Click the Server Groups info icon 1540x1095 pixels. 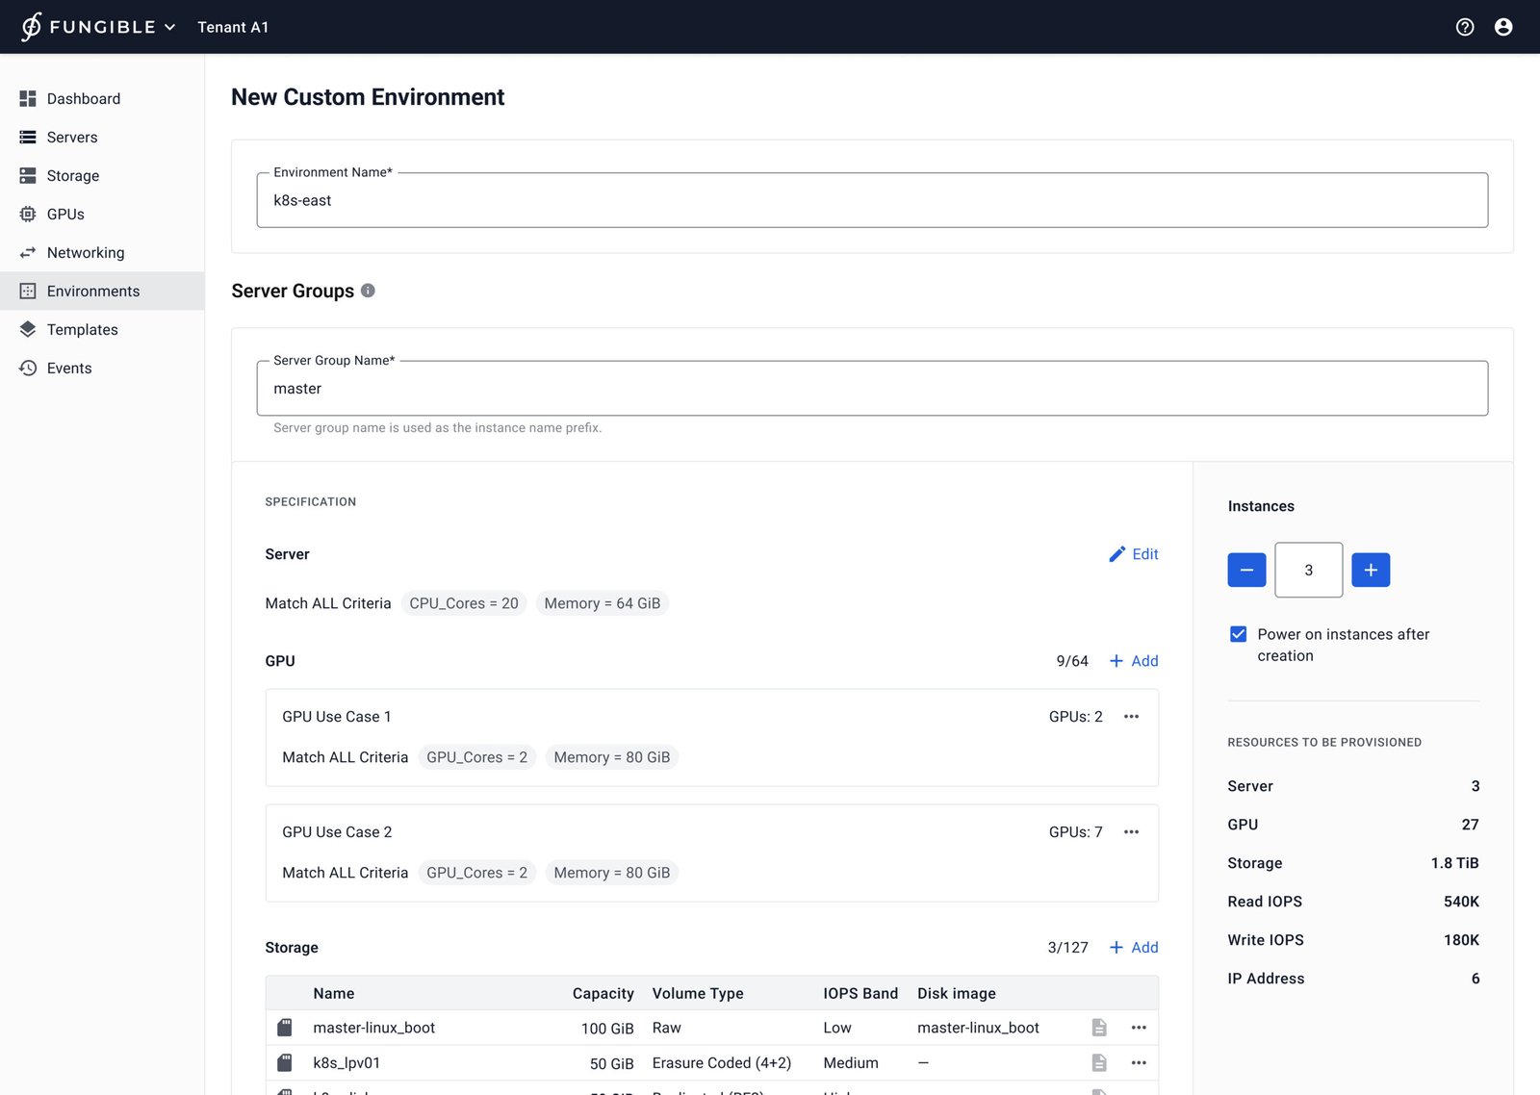[368, 291]
